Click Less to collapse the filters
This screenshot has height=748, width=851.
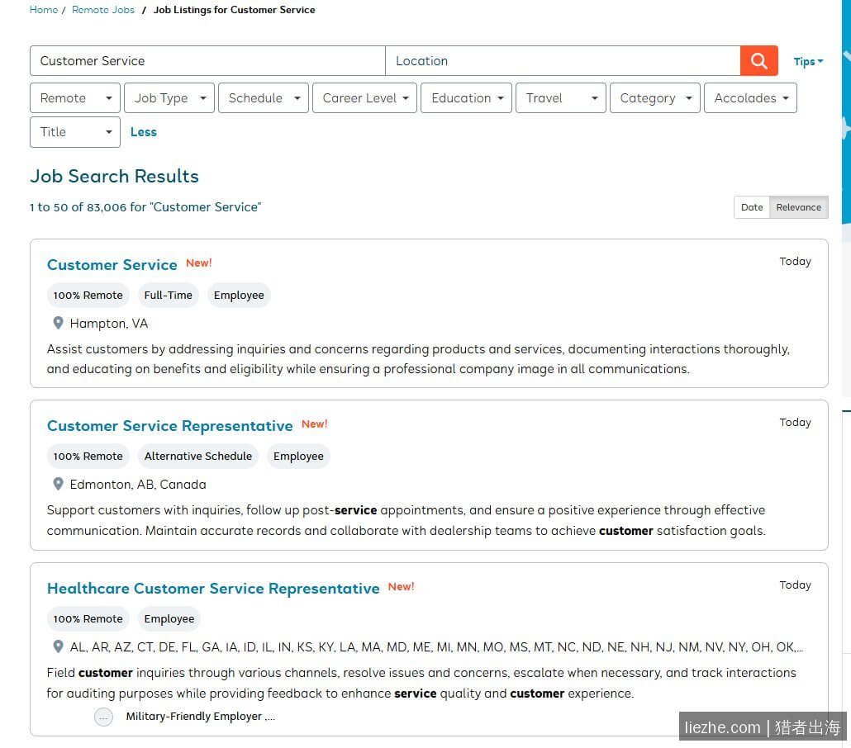click(143, 132)
